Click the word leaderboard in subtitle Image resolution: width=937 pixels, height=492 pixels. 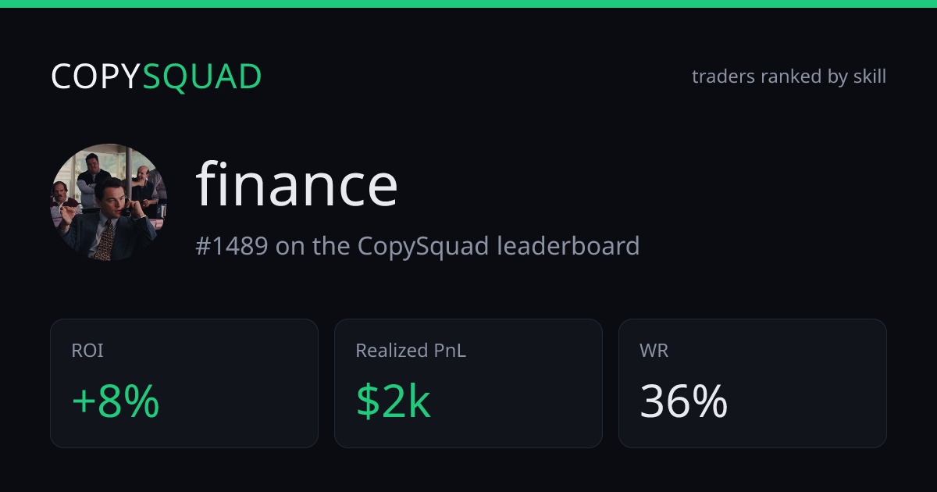pos(568,246)
